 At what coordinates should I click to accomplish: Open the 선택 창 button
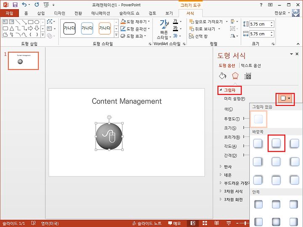(x=198, y=36)
